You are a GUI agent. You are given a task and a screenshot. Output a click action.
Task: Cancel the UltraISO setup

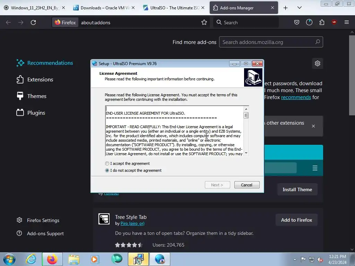247,185
